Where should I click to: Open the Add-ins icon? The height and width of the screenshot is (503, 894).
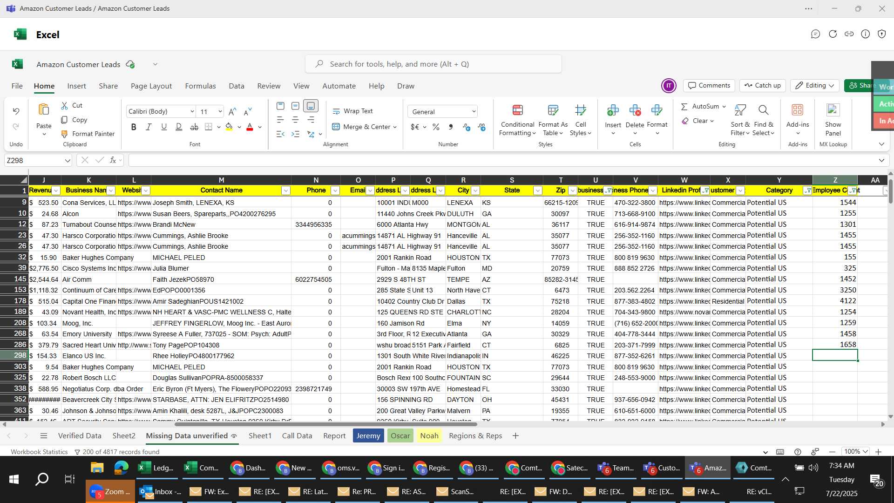coord(797,110)
